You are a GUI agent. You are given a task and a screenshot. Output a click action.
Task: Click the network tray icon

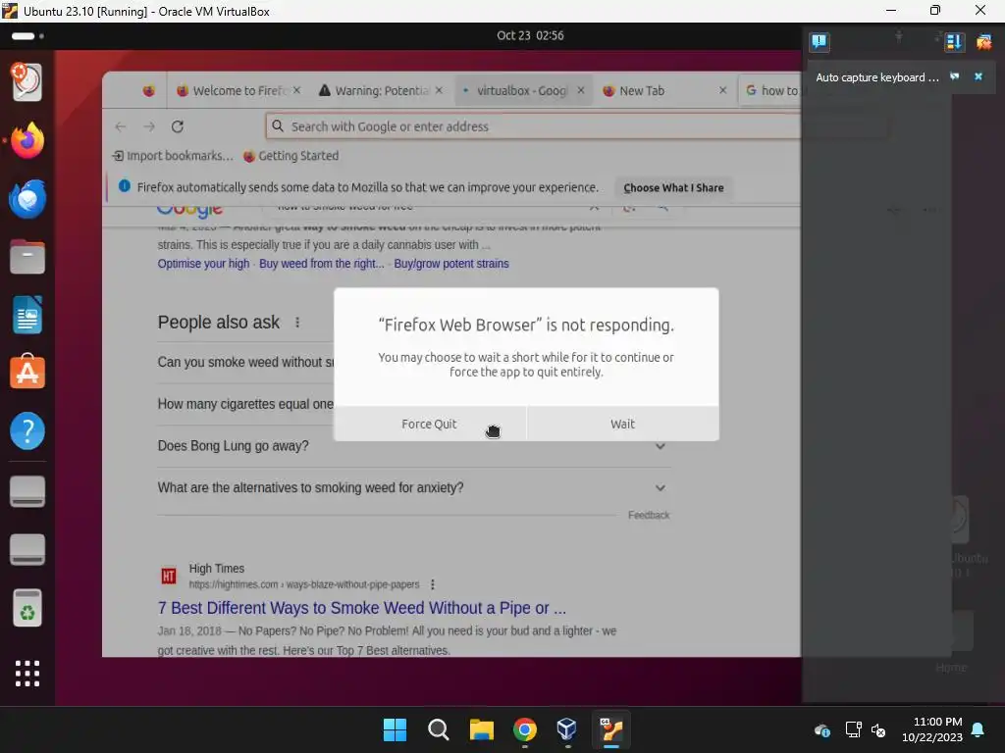(x=853, y=729)
